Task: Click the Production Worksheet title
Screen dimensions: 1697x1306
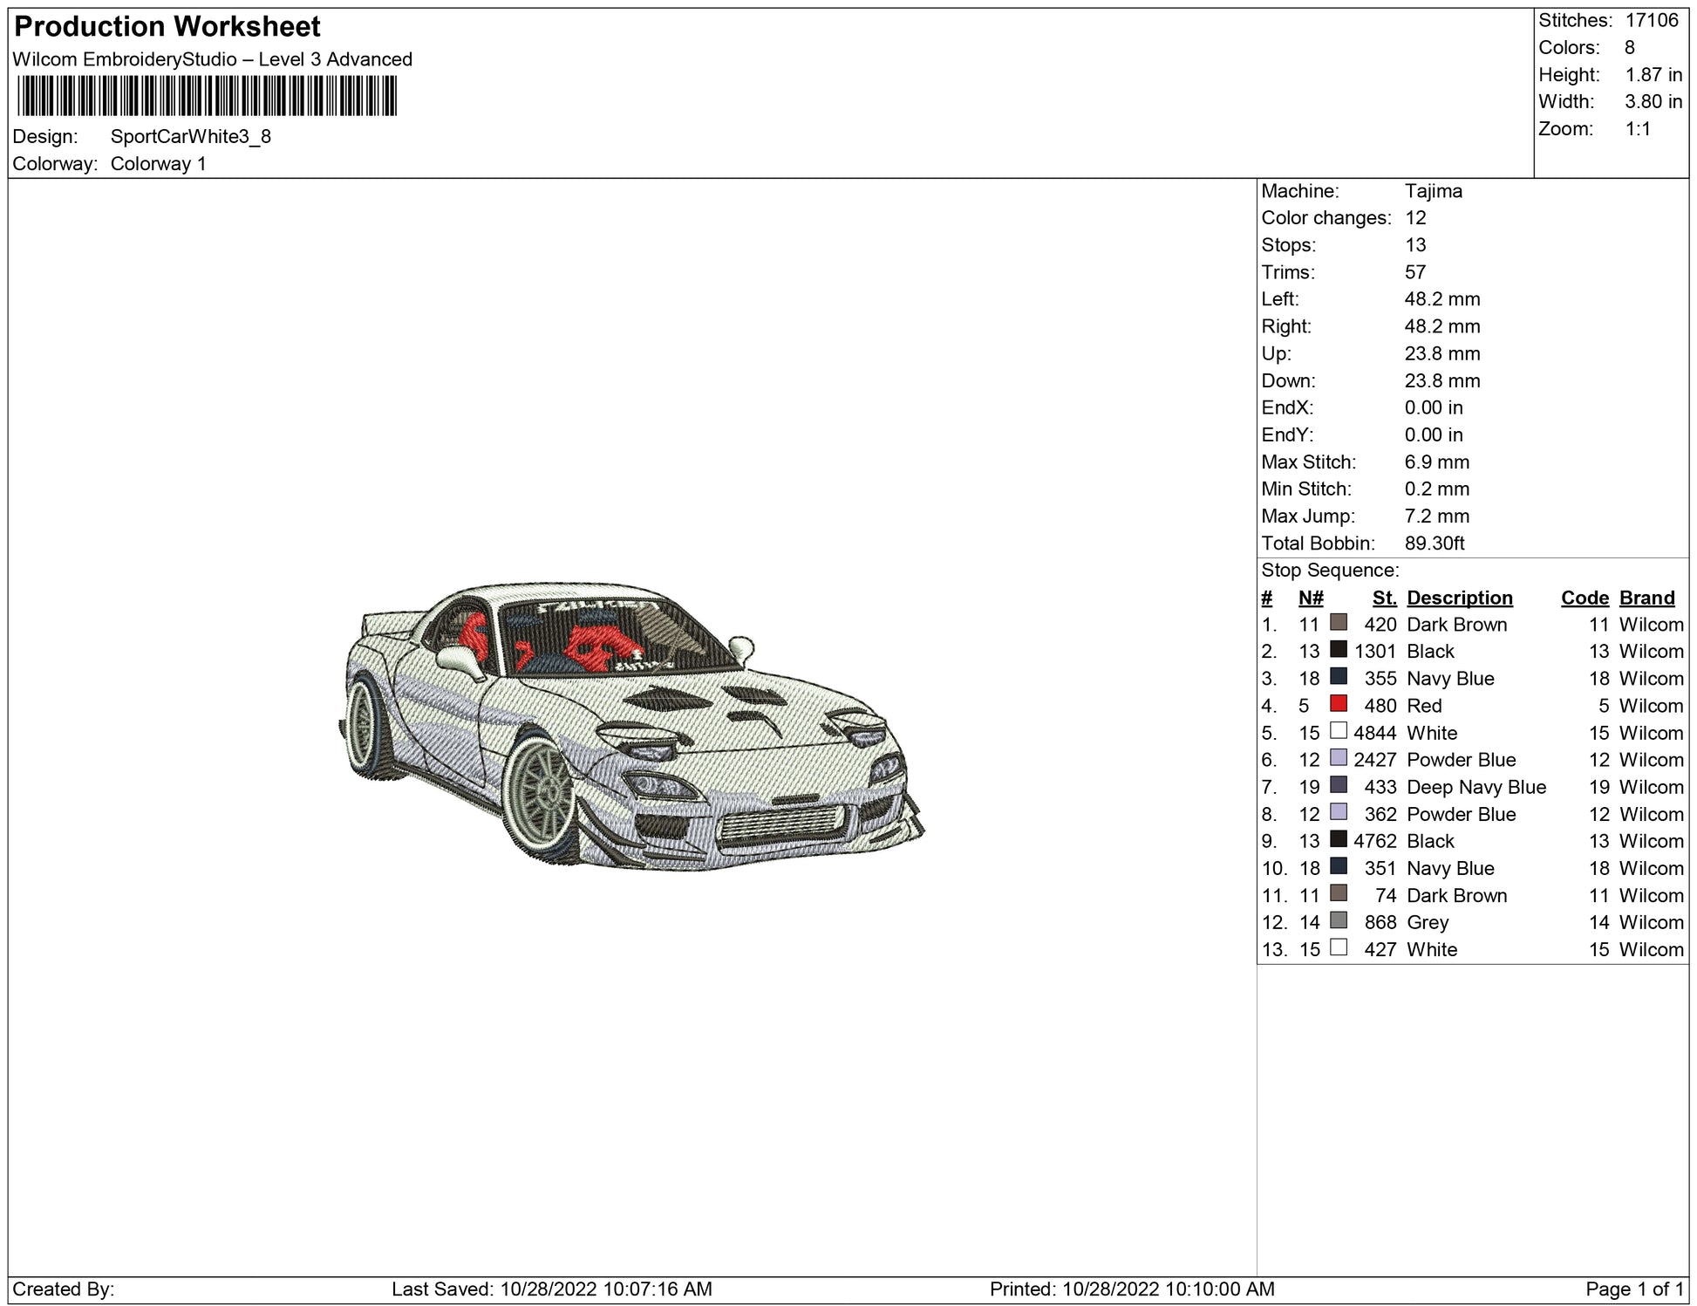Action: click(x=167, y=27)
